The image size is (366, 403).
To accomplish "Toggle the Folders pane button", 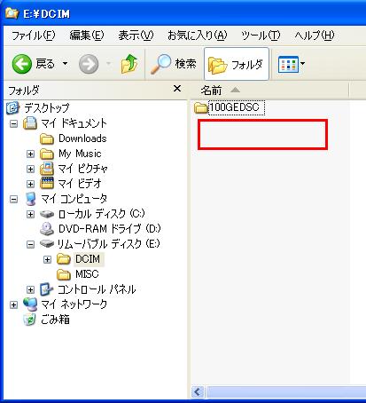I will coord(237,64).
